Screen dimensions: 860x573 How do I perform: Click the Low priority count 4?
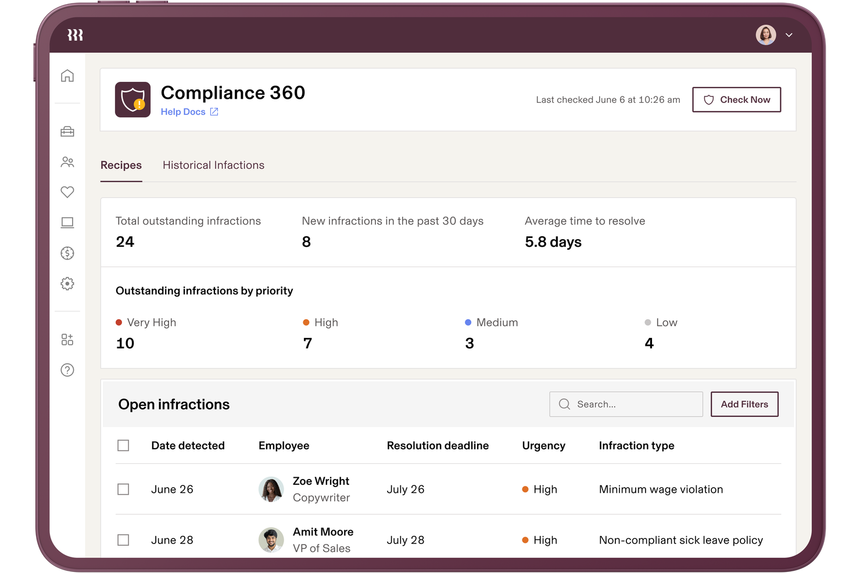pyautogui.click(x=649, y=344)
